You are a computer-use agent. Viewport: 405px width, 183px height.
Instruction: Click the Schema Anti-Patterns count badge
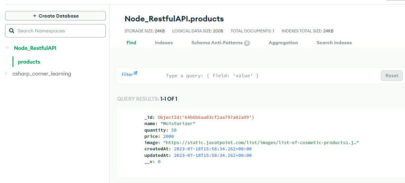pos(247,43)
